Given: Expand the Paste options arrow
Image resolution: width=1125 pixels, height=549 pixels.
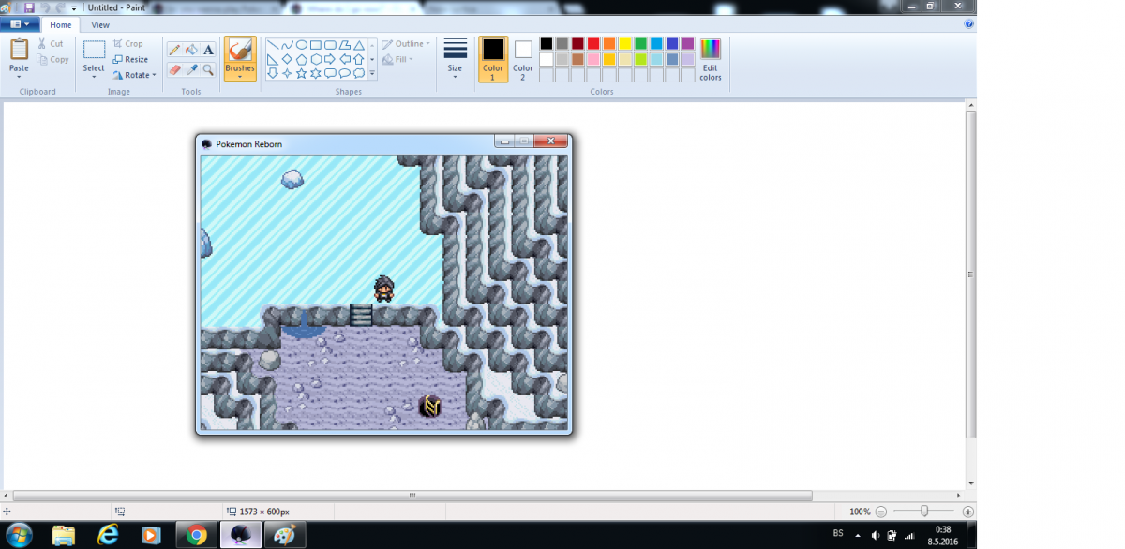Looking at the screenshot, I should click(19, 77).
